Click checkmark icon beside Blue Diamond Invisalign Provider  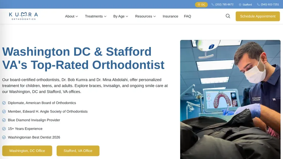[x=4, y=120]
